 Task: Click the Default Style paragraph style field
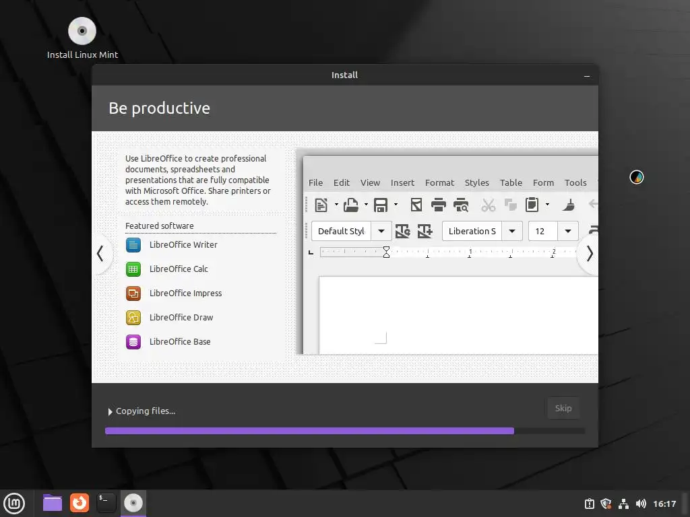(x=342, y=232)
